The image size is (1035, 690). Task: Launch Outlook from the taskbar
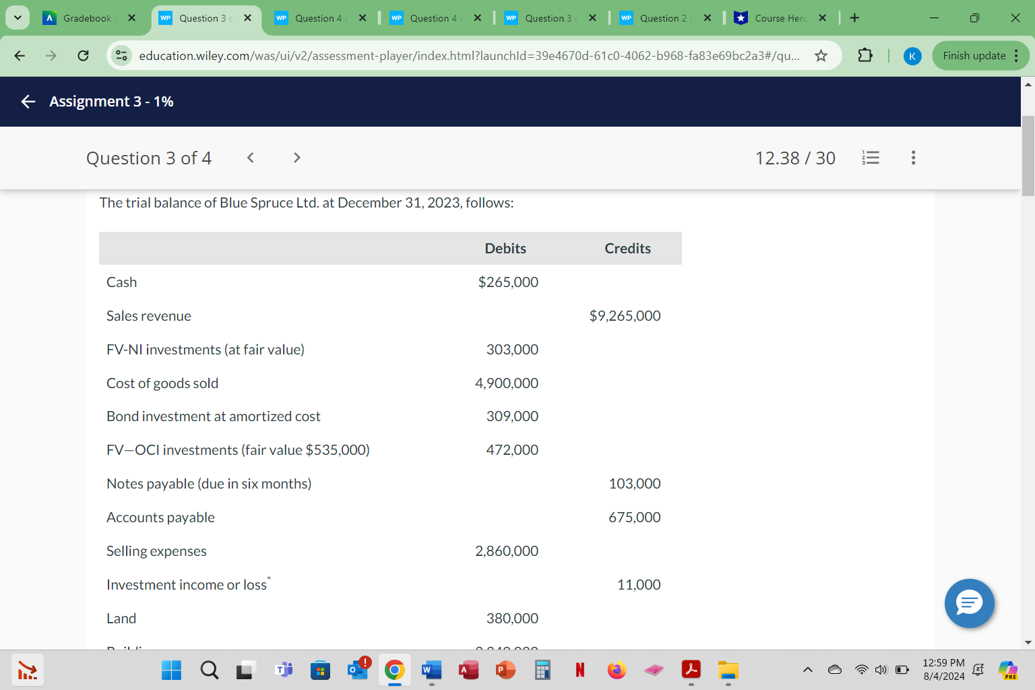coord(357,670)
